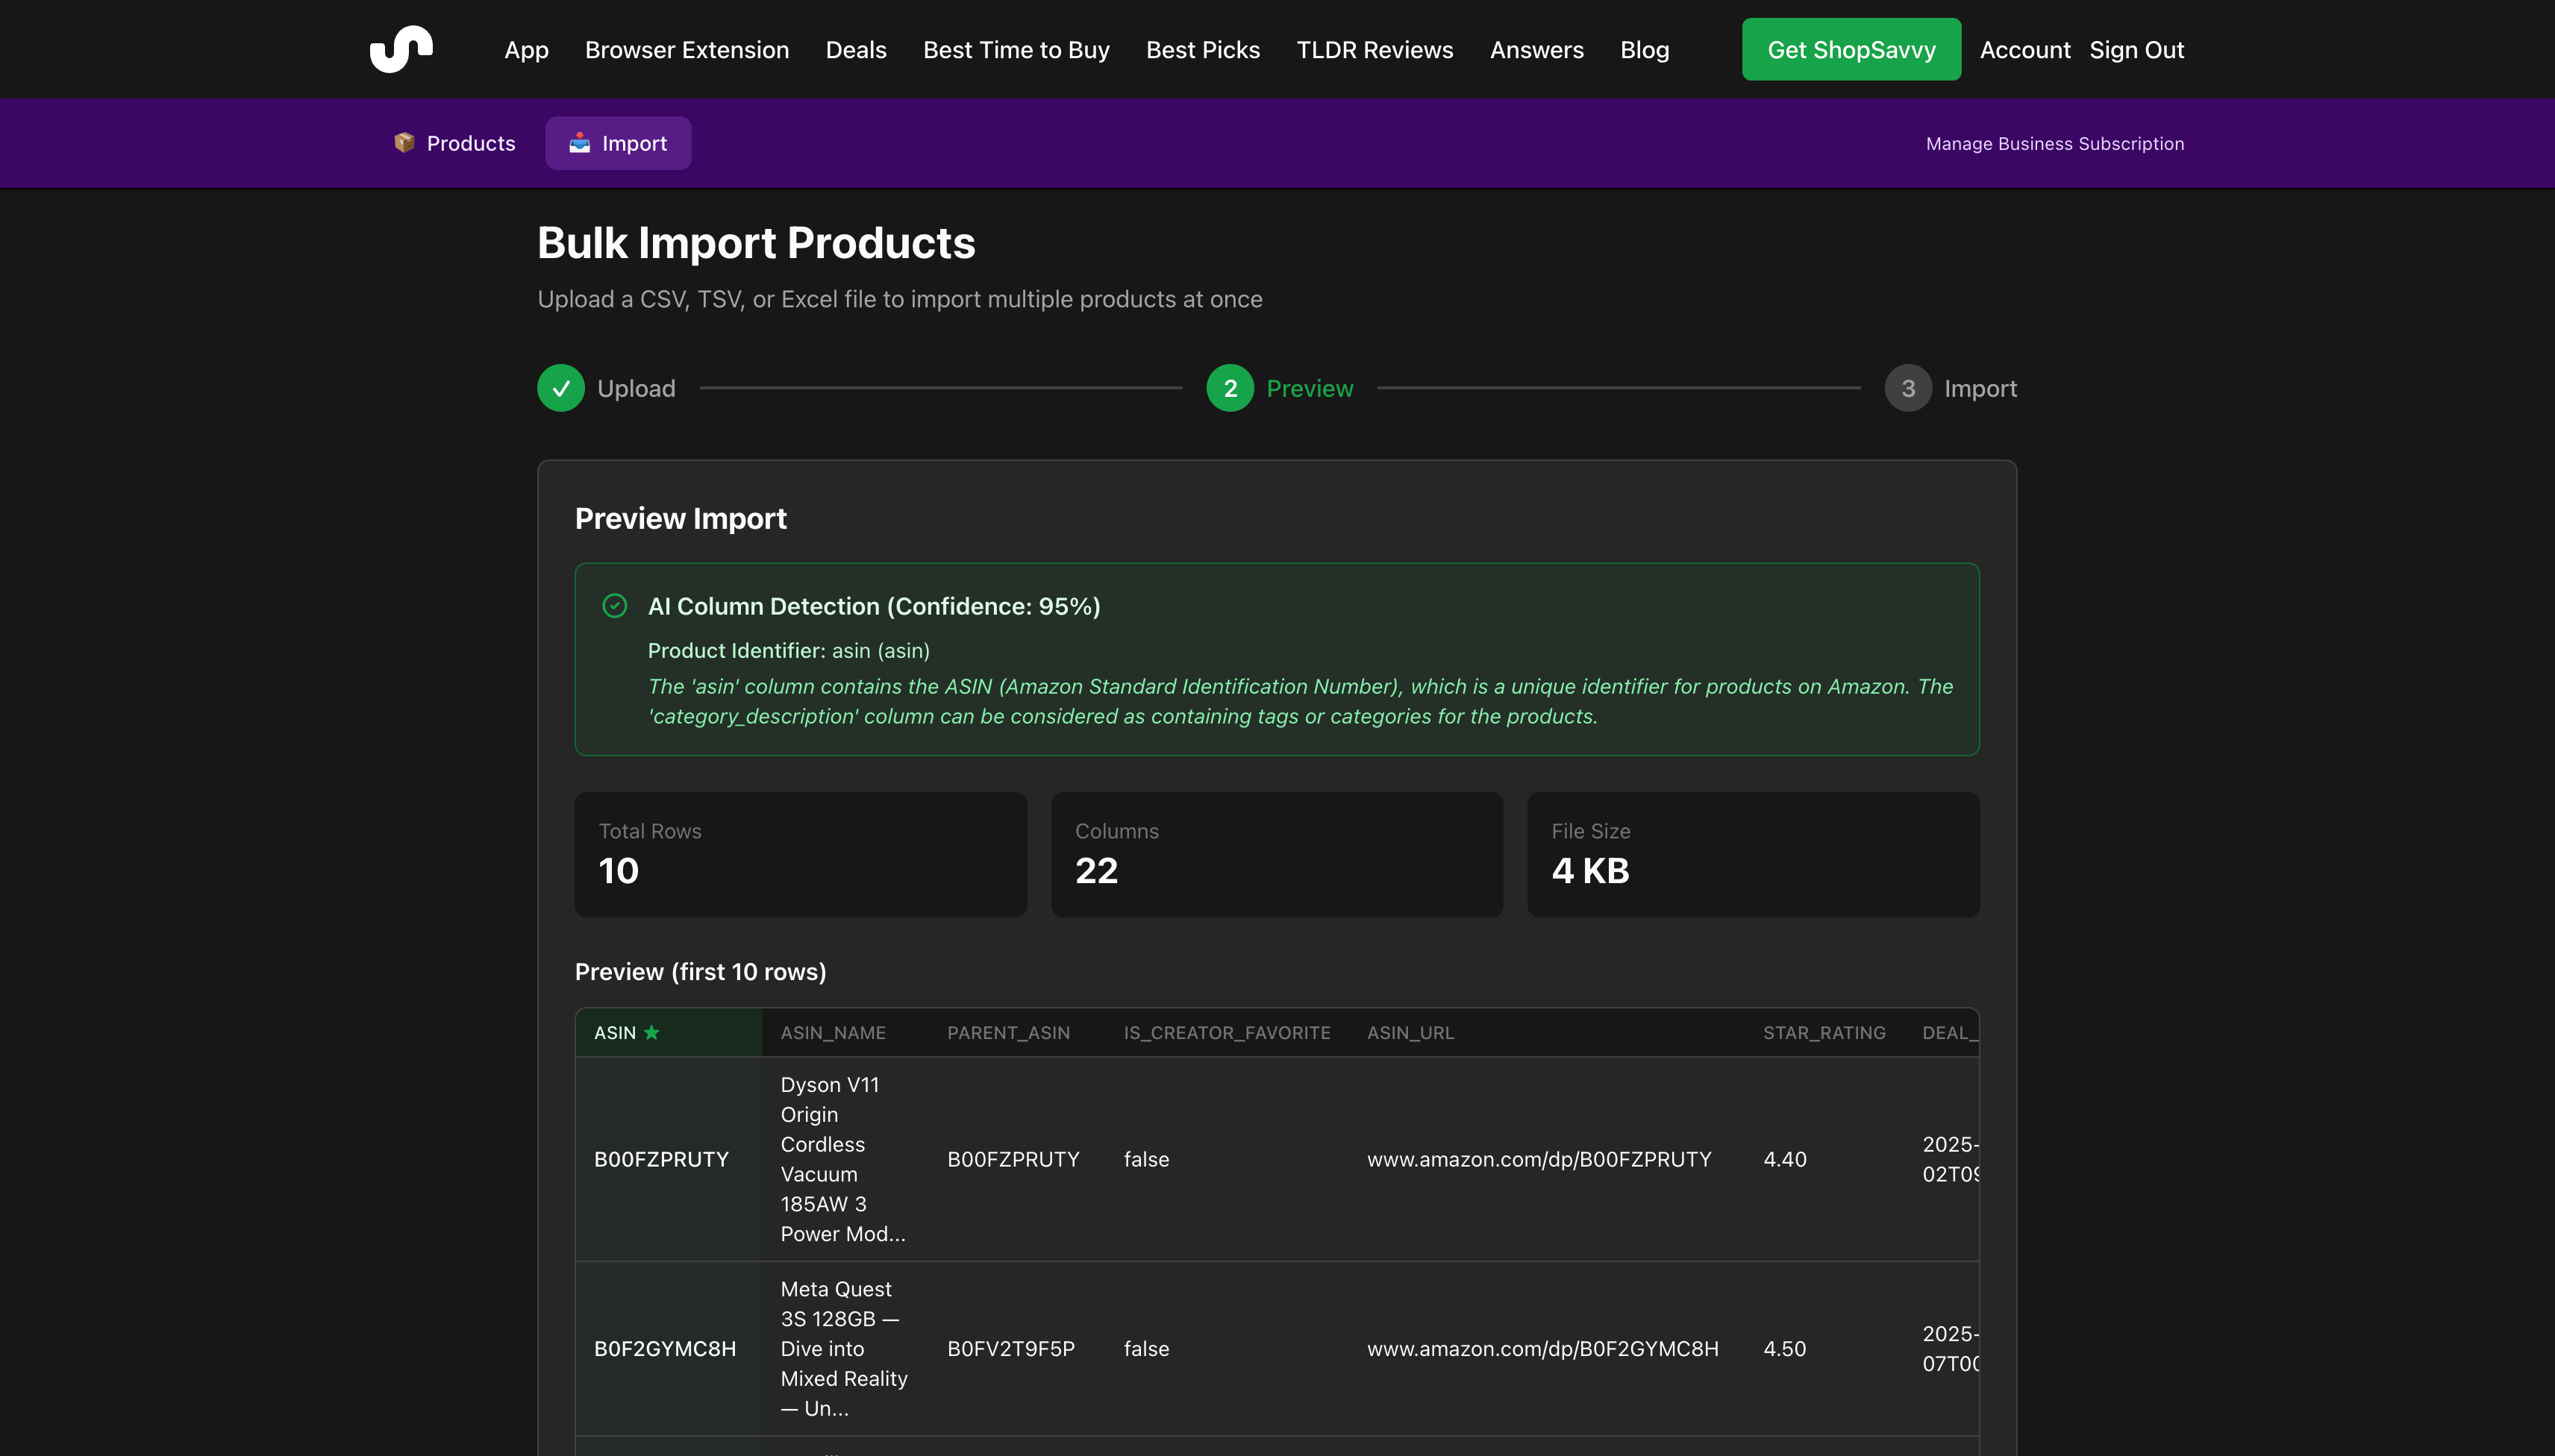Image resolution: width=2555 pixels, height=1456 pixels.
Task: Open the Answers page
Action: [x=1536, y=49]
